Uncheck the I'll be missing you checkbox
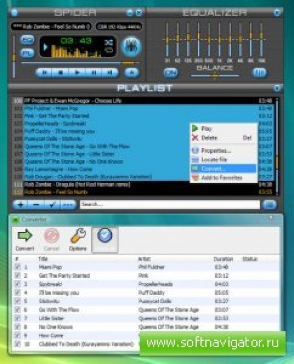 click(18, 292)
